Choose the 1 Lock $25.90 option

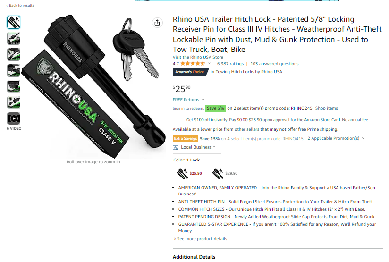(x=189, y=173)
